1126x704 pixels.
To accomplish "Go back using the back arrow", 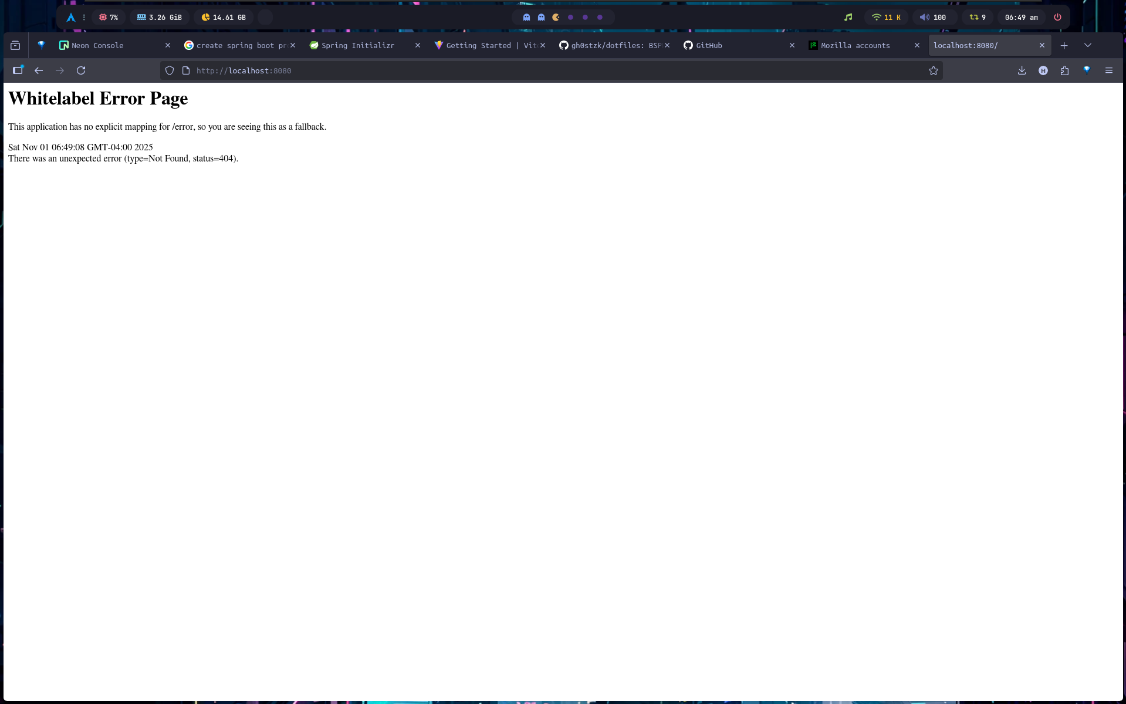I will click(39, 70).
